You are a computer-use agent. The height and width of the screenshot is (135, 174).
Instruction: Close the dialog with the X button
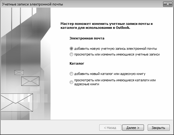(x=168, y=4)
